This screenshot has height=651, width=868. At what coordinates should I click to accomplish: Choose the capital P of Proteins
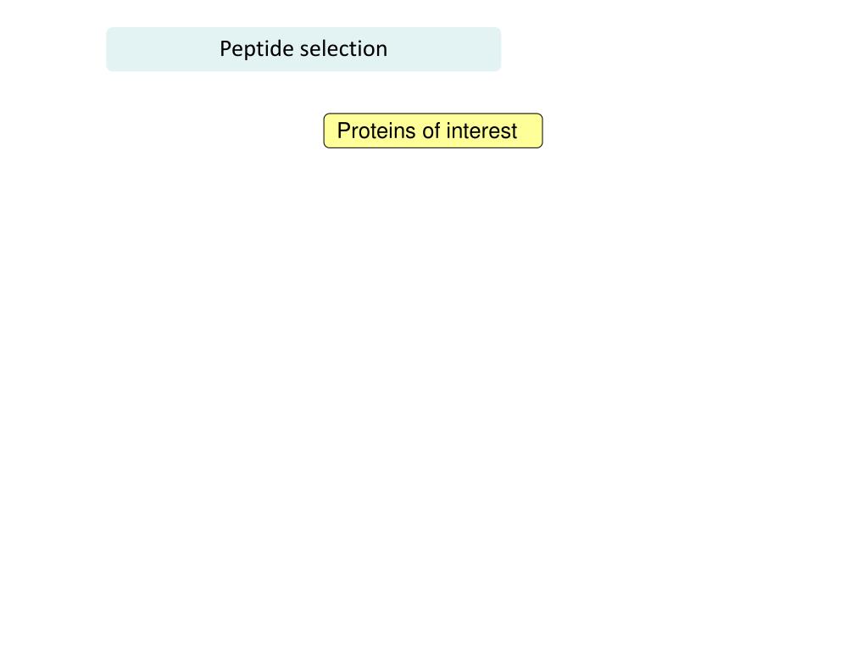[344, 131]
